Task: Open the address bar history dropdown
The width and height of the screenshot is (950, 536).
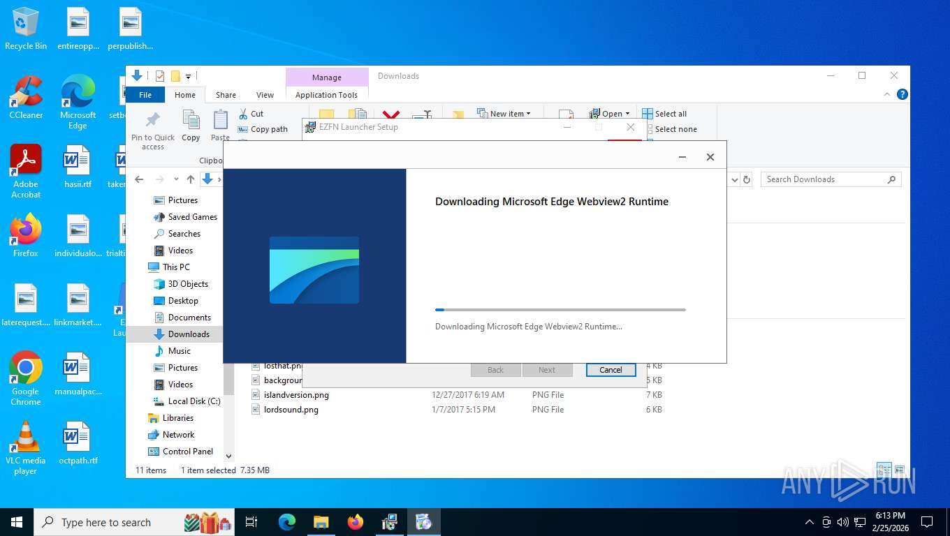Action: pyautogui.click(x=734, y=179)
